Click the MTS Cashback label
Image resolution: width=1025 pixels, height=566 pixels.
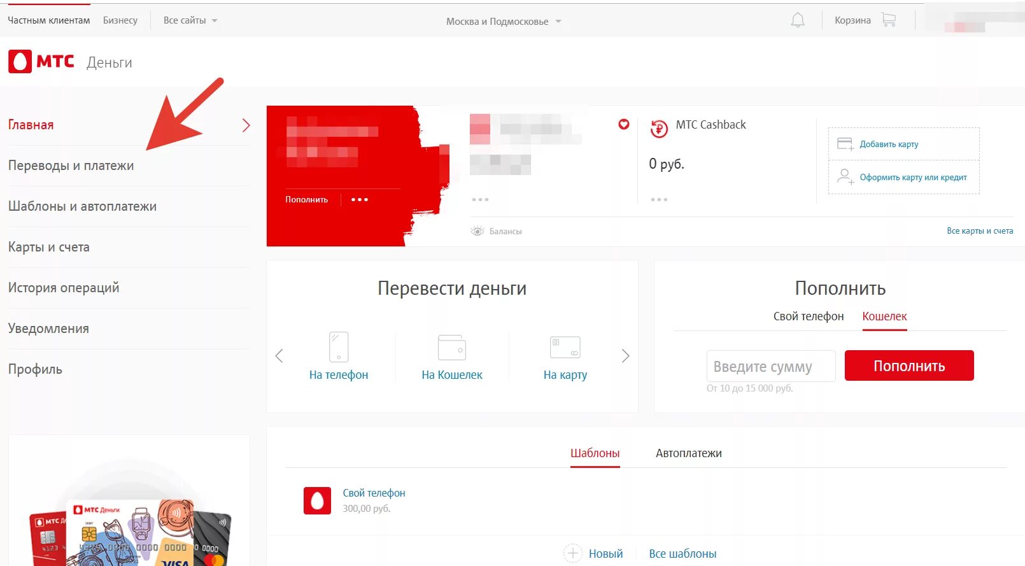pos(710,125)
